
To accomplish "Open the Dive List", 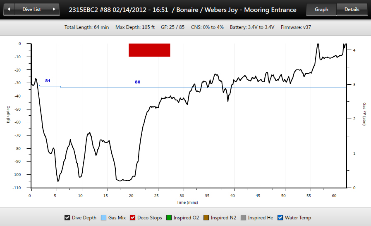I will click(31, 10).
